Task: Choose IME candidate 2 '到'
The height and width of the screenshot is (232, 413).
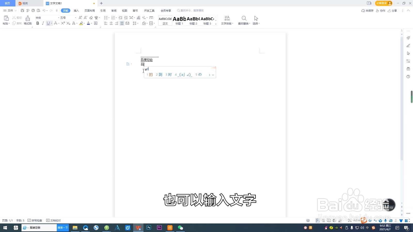Action: click(159, 74)
